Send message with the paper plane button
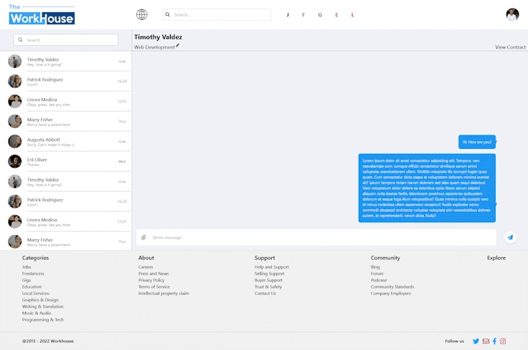Viewport: 528px width, 350px height. pyautogui.click(x=511, y=238)
